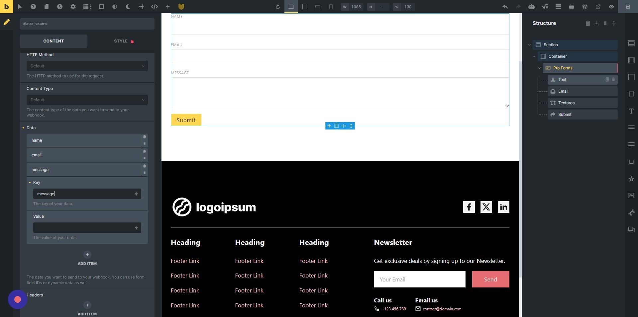Click Add Item under the Headers section

87,308
